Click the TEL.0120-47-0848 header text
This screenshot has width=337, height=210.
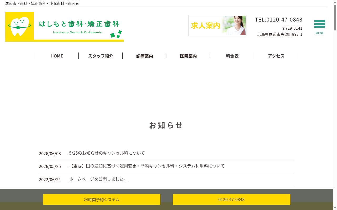(279, 20)
